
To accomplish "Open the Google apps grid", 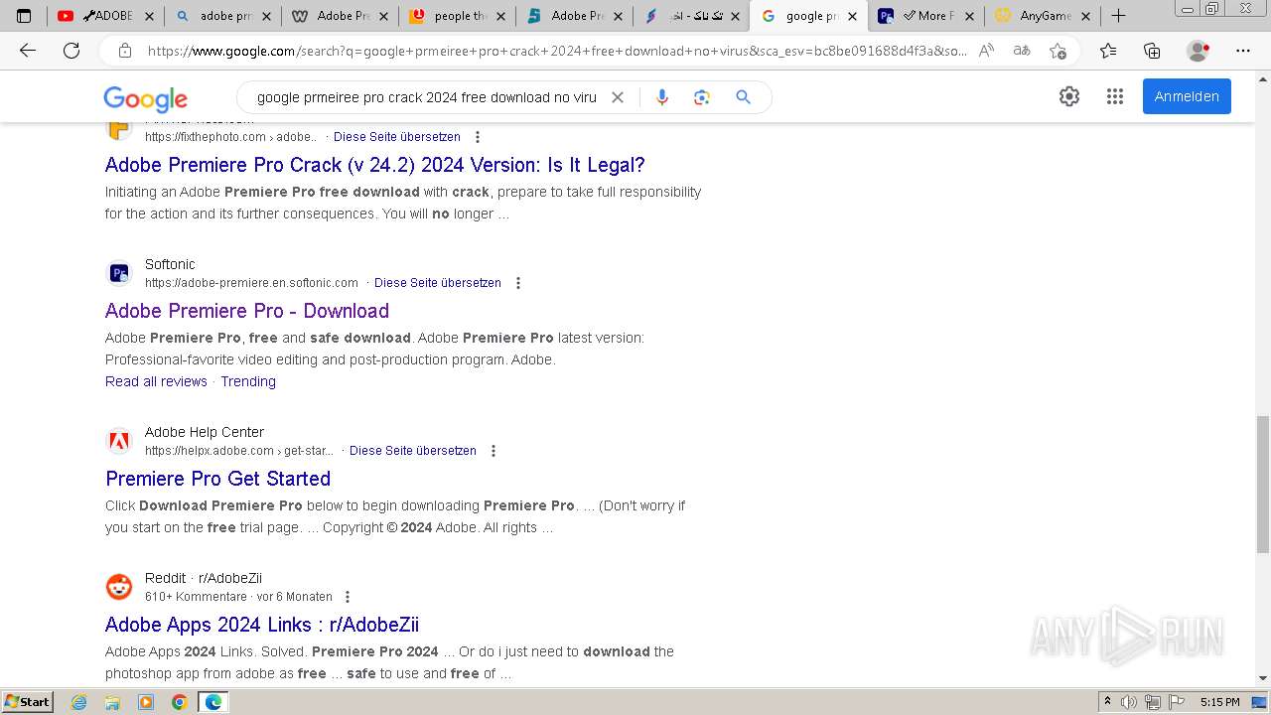I will pyautogui.click(x=1115, y=96).
